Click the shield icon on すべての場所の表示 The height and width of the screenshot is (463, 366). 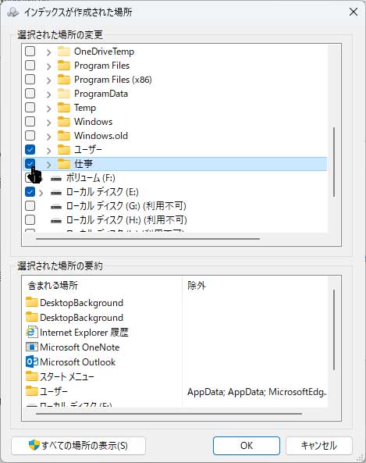click(34, 445)
